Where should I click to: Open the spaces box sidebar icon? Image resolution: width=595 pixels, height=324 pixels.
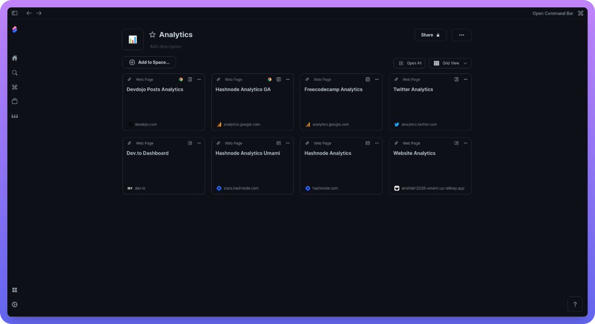click(14, 101)
